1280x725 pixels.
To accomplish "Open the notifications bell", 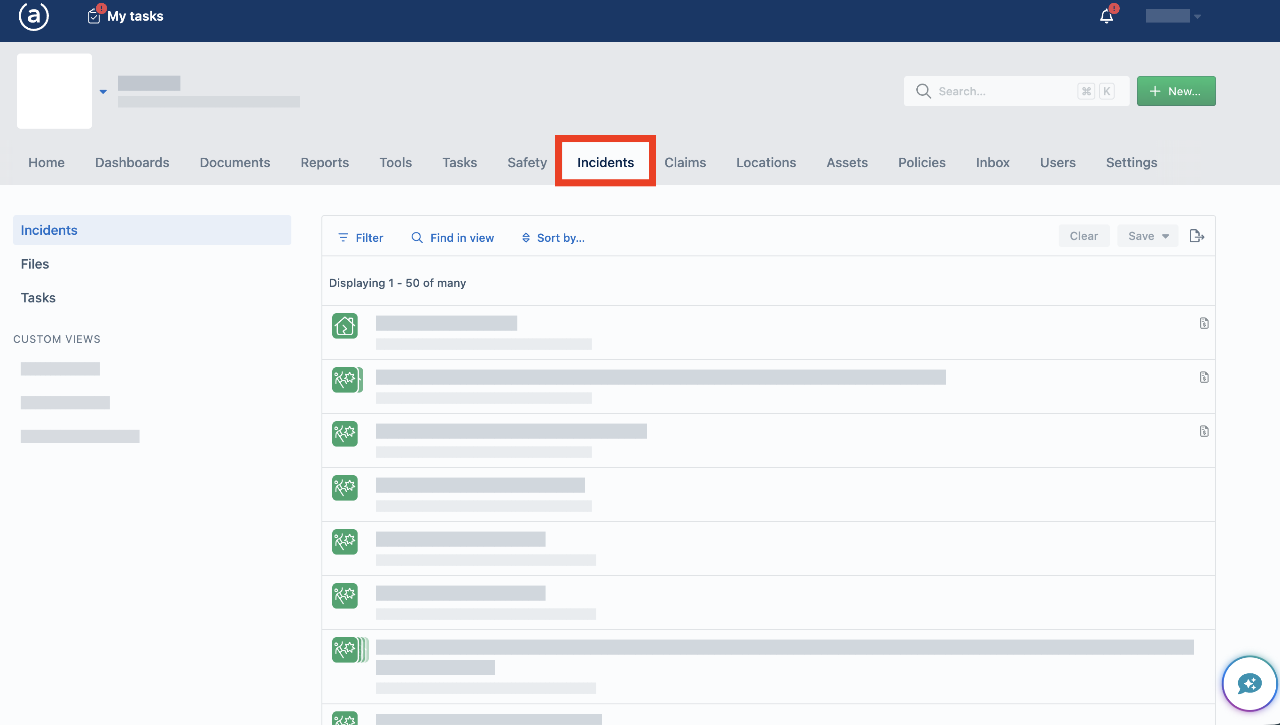I will click(x=1106, y=16).
